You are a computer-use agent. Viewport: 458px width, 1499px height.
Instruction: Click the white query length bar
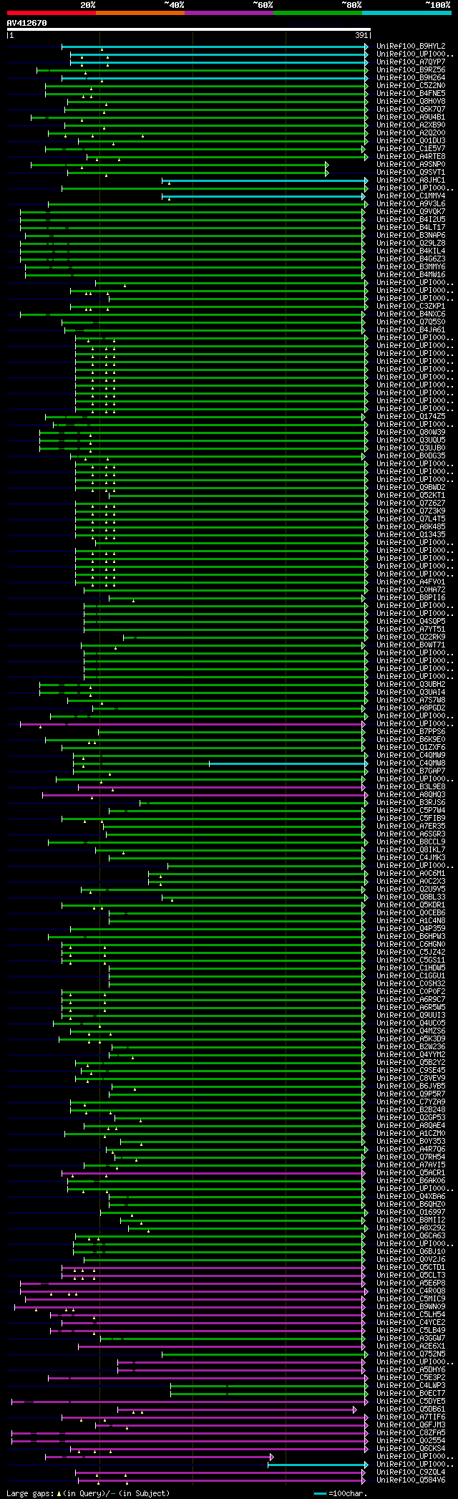click(x=188, y=29)
